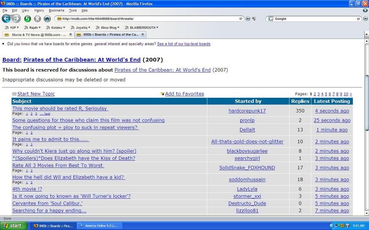Screen dimensions: 369x230
Task: Click the Start New Topic link
Action: [x=36, y=94]
